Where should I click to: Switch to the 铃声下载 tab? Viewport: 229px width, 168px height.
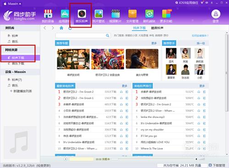[x=139, y=28]
